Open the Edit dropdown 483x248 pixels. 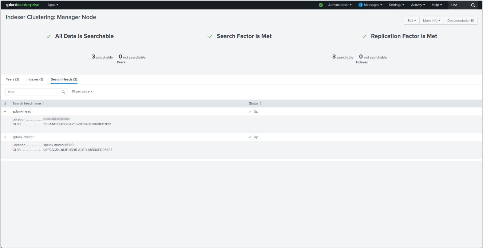point(412,21)
